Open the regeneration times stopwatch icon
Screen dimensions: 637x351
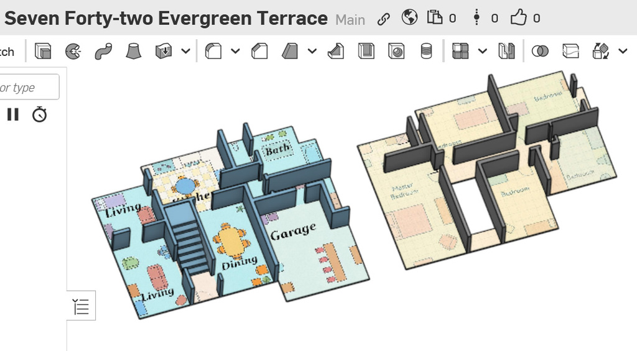click(x=40, y=114)
